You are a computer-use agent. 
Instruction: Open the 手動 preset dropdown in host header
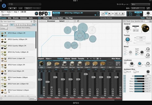pos(24,4)
